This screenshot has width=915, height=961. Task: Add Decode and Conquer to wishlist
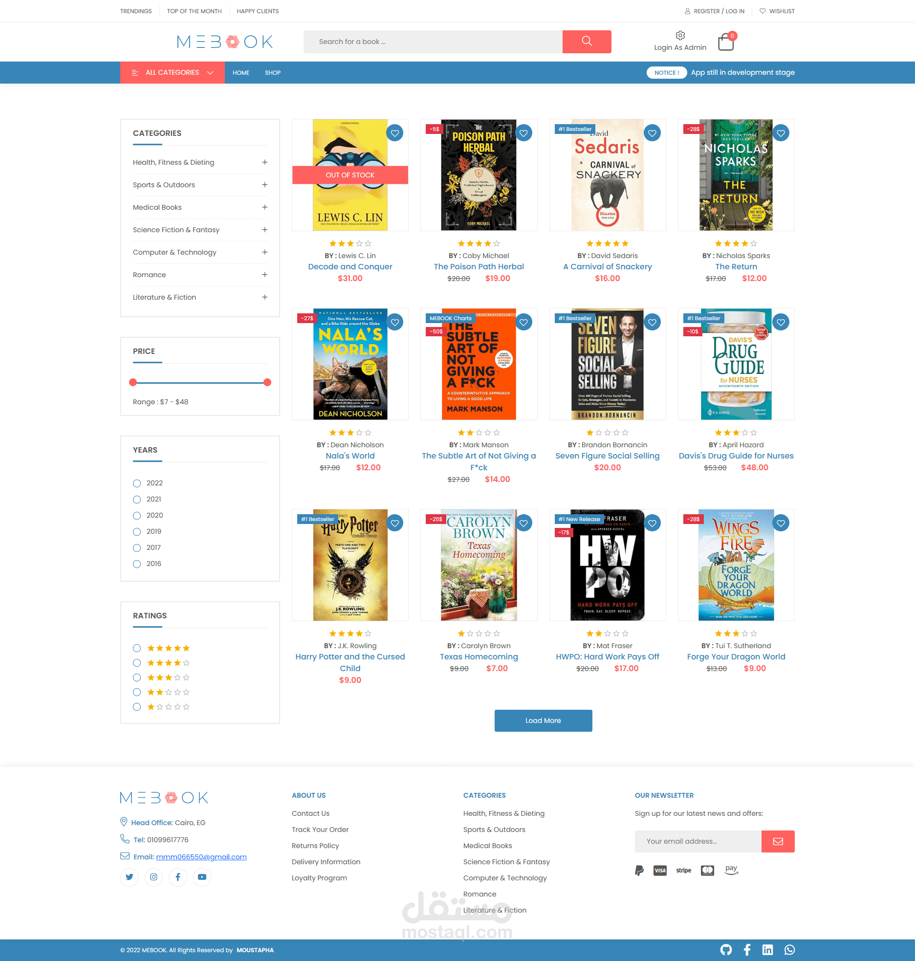pyautogui.click(x=395, y=133)
